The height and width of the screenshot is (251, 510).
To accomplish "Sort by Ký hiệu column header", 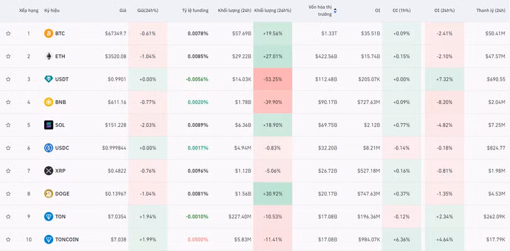I will coord(52,11).
